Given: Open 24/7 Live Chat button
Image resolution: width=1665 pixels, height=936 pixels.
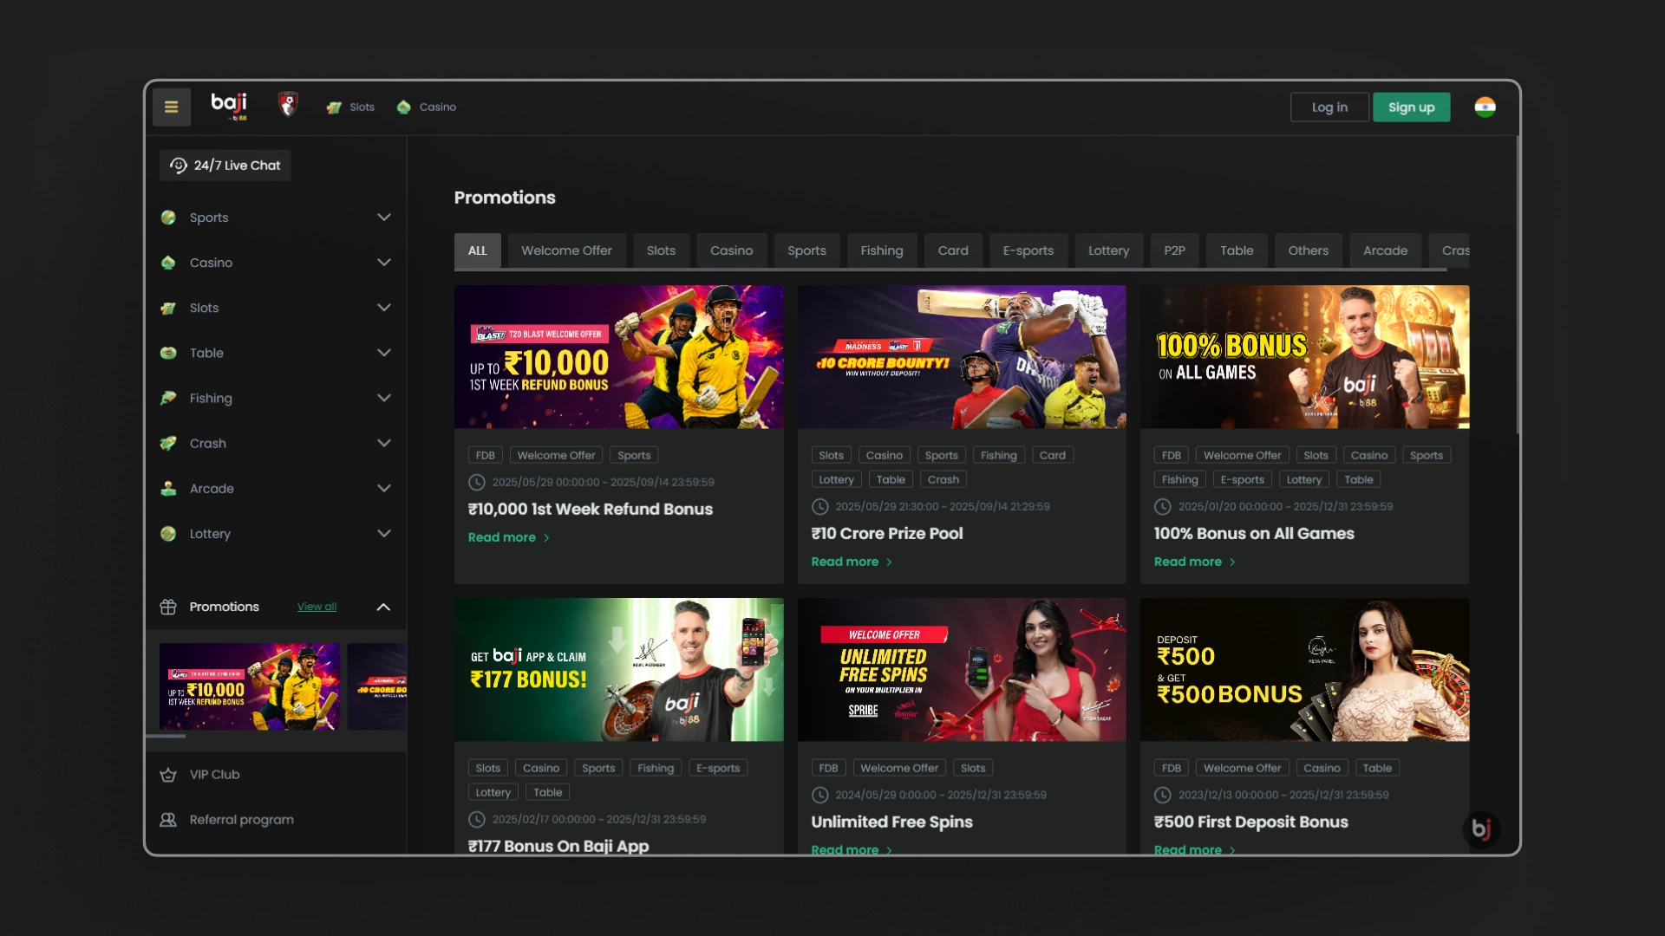Looking at the screenshot, I should (x=225, y=166).
